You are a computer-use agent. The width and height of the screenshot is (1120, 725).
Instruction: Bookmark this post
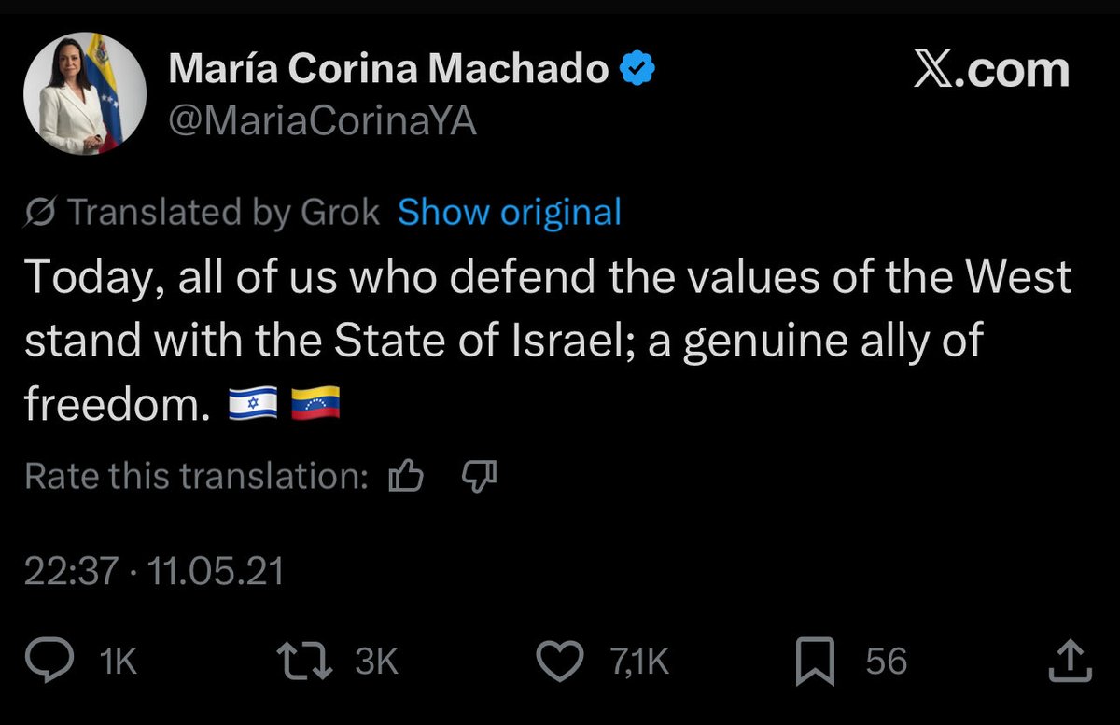click(x=814, y=662)
